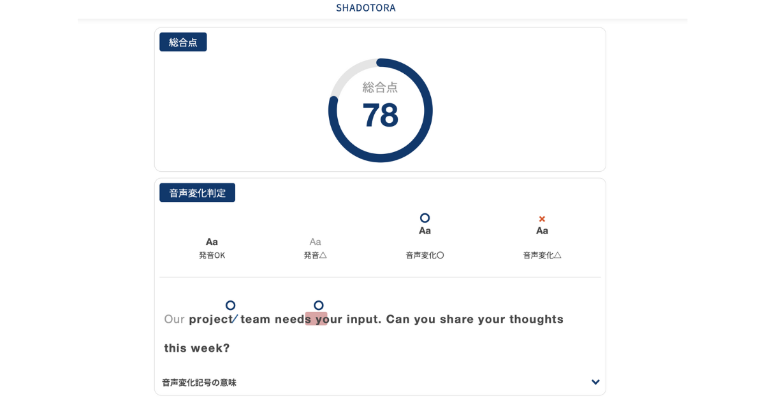This screenshot has height=401, width=765.
Task: Open the 音声変化記号の意味 explanation label
Action: pos(199,383)
